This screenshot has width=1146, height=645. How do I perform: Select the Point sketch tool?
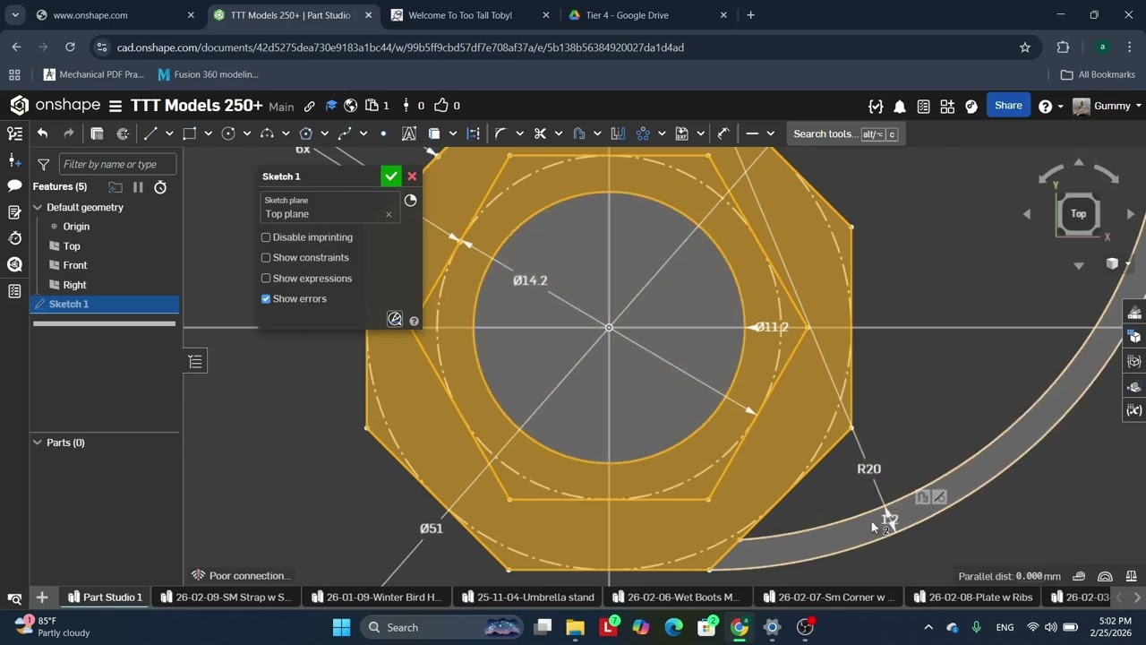click(x=383, y=133)
